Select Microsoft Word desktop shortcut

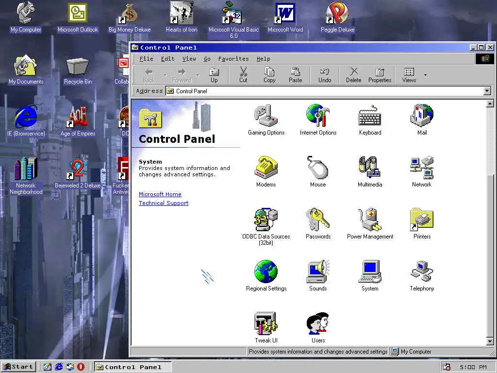(x=285, y=17)
